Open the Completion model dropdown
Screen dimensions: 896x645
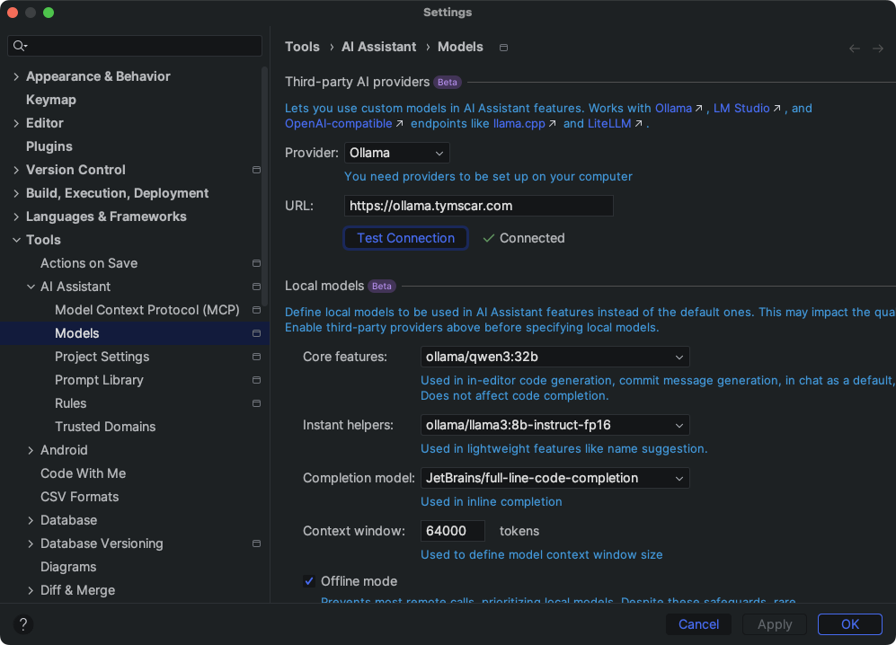pos(554,478)
